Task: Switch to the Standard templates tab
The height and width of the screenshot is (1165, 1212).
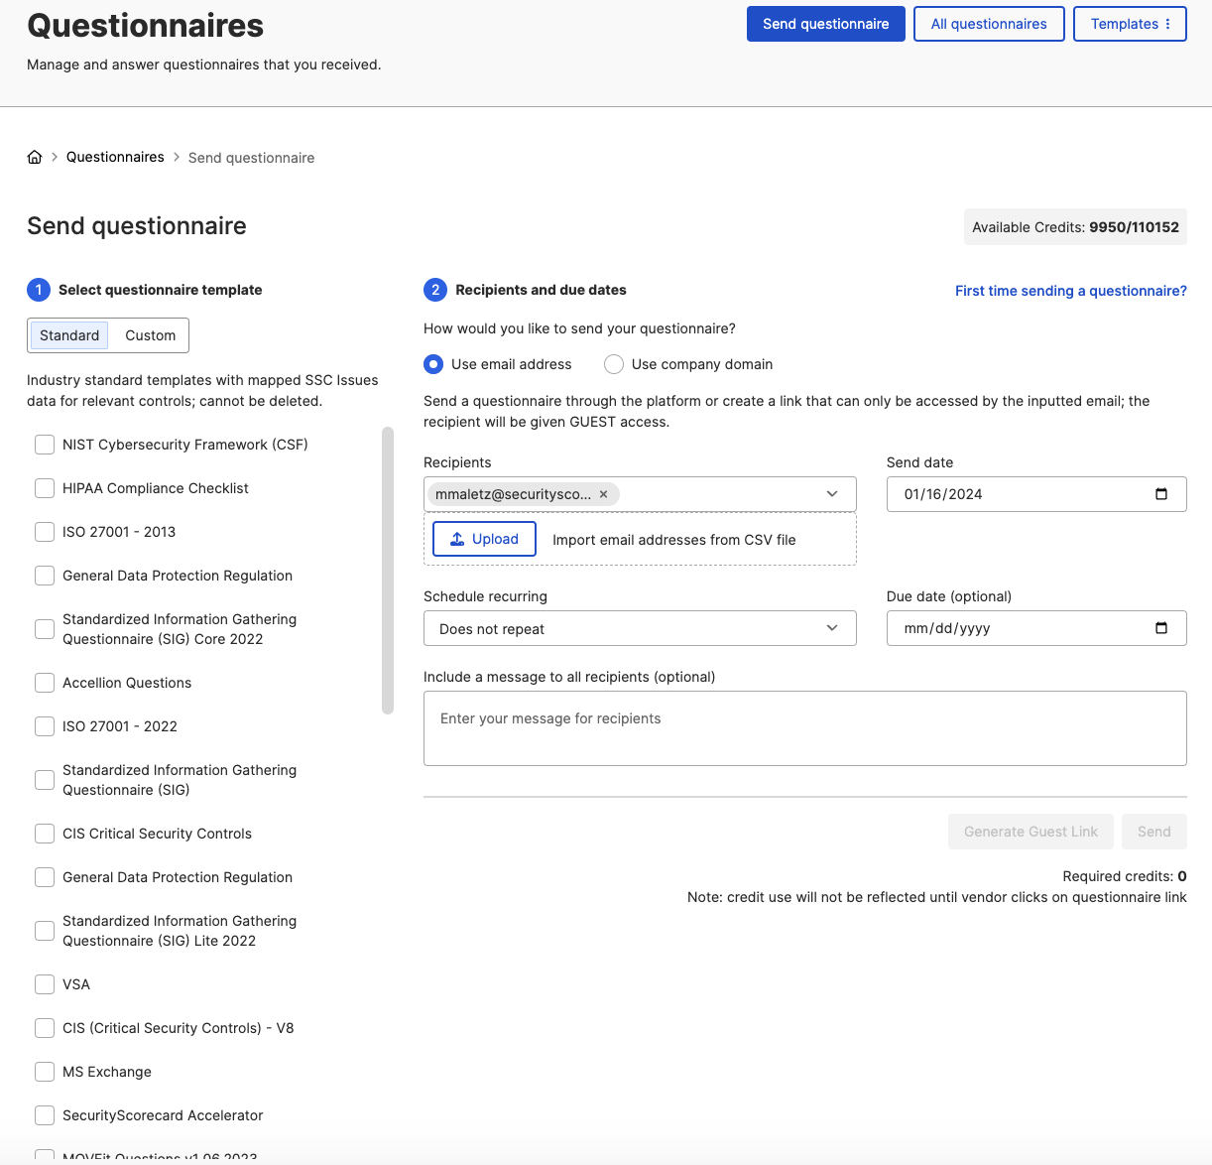Action: coord(69,335)
